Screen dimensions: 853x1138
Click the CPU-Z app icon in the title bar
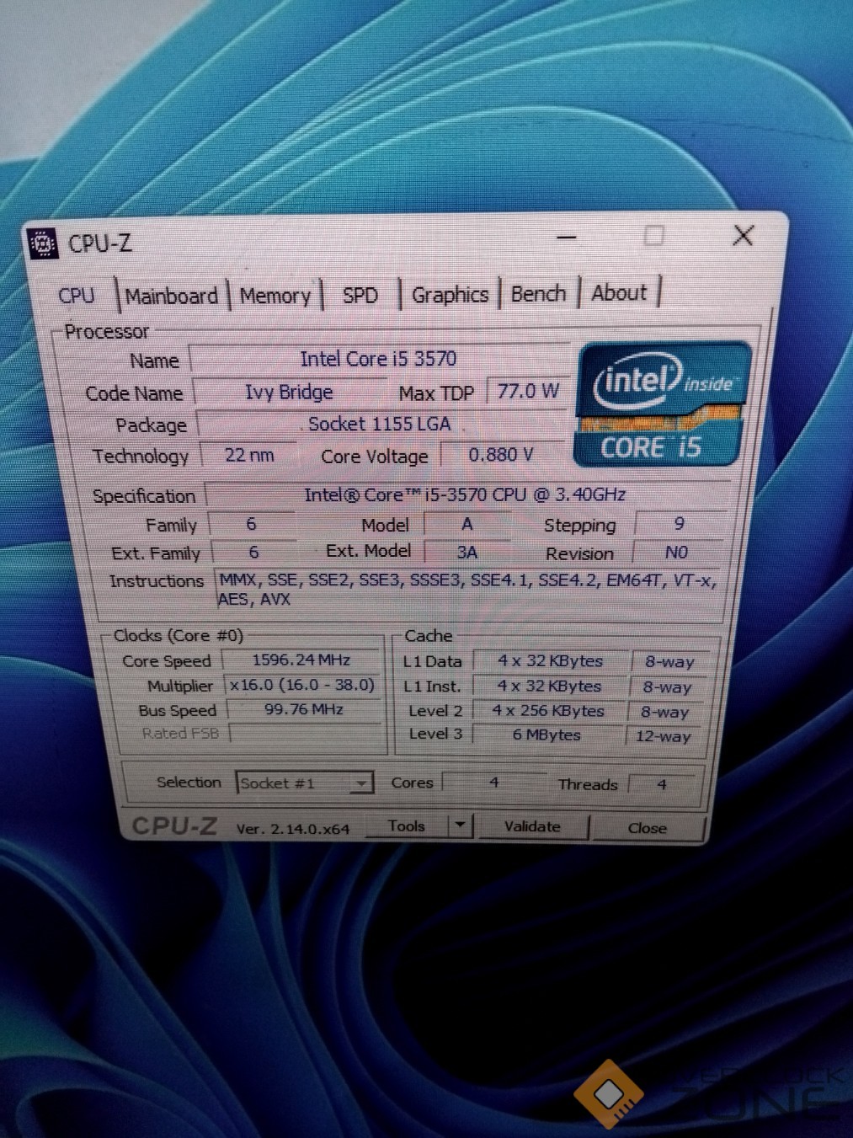43,244
